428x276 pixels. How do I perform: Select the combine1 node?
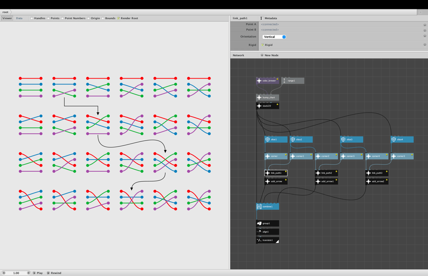click(267, 206)
